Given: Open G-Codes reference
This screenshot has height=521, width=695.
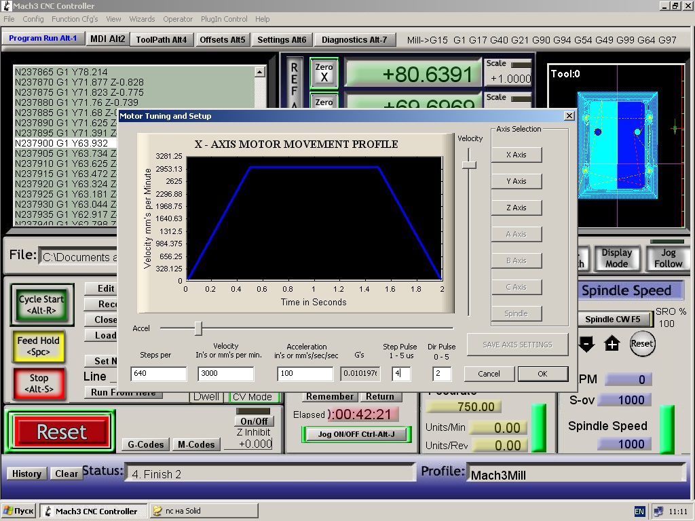Looking at the screenshot, I should coord(145,444).
